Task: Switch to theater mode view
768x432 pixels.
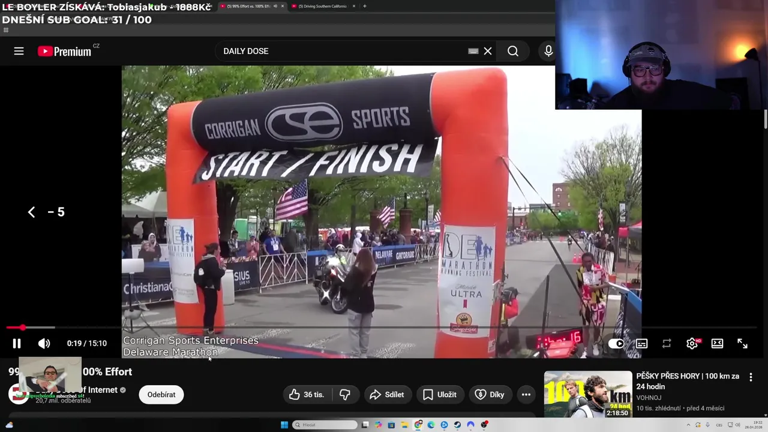Action: coord(717,343)
